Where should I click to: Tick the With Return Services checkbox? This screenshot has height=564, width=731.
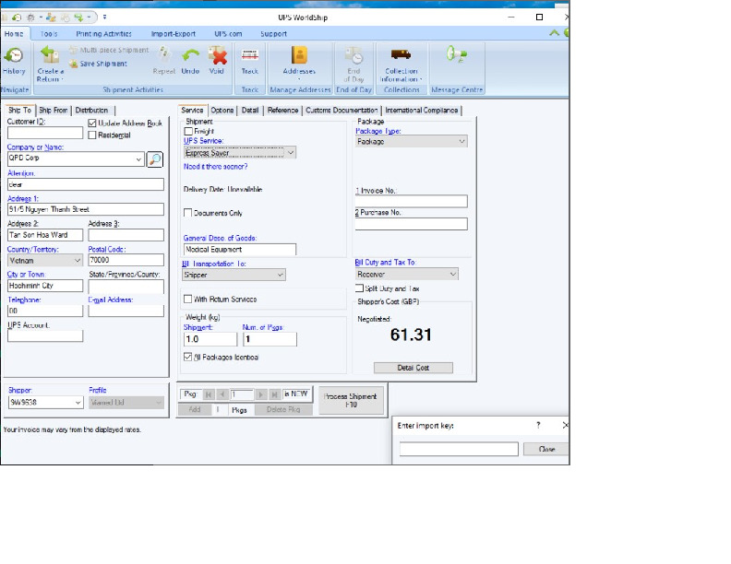pyautogui.click(x=189, y=300)
